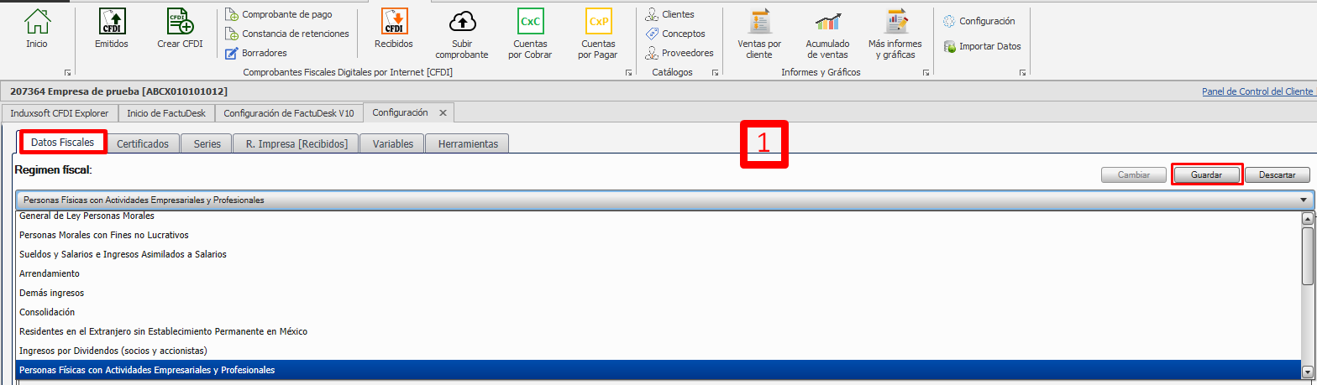
Task: Select the R. Impresa [Recibidos] tab
Action: tap(296, 143)
